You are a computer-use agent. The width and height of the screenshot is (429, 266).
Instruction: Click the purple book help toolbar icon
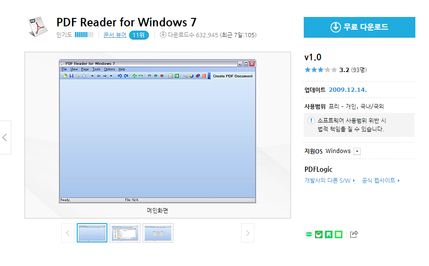pyautogui.click(x=198, y=76)
